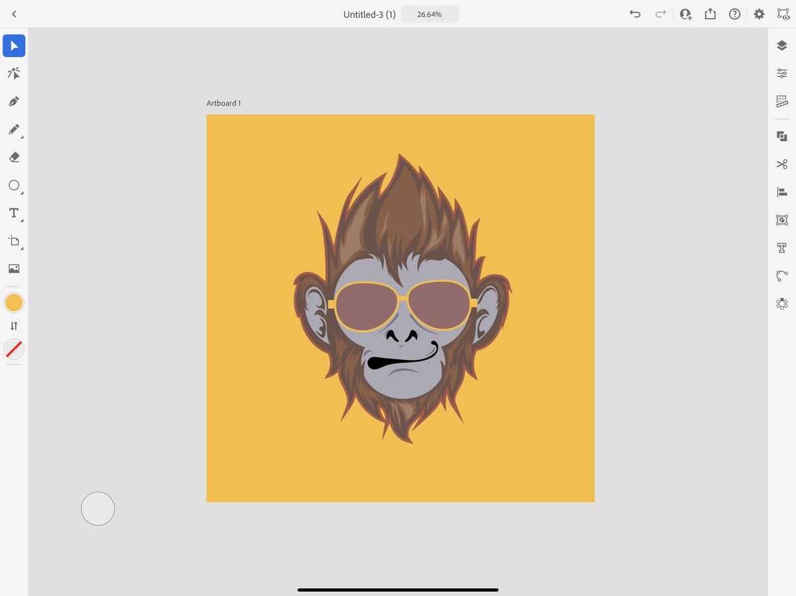796x596 pixels.
Task: Open the Layers panel
Action: [781, 45]
